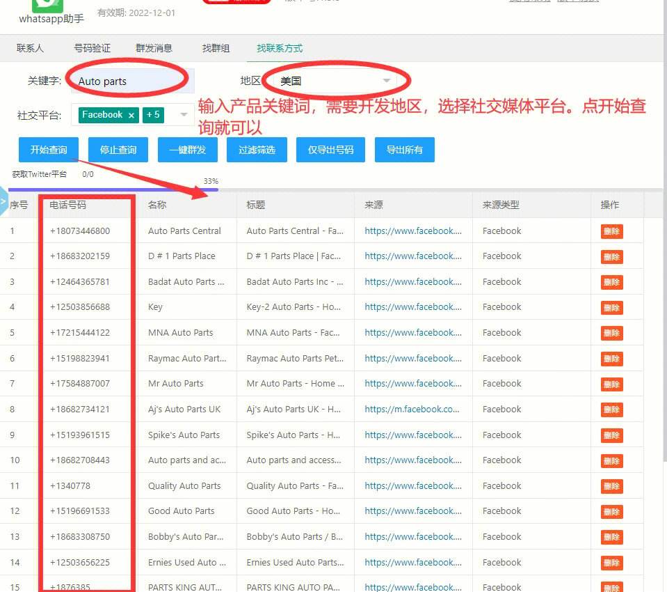Image resolution: width=667 pixels, height=592 pixels.
Task: Click the 电话号码 column header
Action: click(x=67, y=205)
